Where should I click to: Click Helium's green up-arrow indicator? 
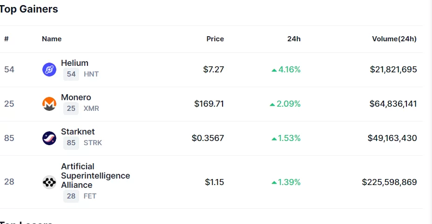click(274, 70)
